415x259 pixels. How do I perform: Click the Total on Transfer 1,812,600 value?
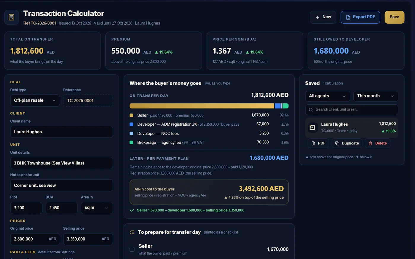27,51
